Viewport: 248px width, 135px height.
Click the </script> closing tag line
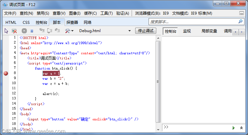(x=36, y=104)
